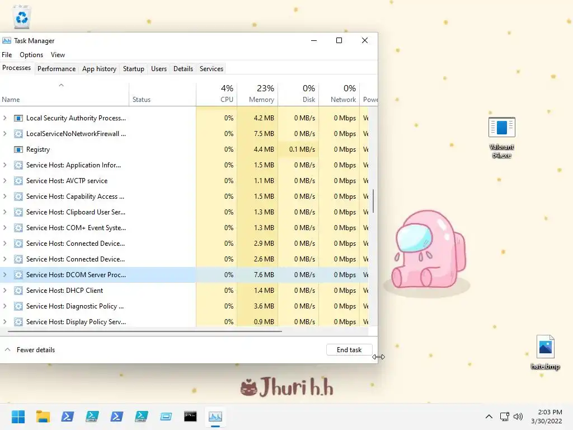Click the Service Host: Clipboard User Ser... icon
Image resolution: width=573 pixels, height=430 pixels.
[x=18, y=212]
